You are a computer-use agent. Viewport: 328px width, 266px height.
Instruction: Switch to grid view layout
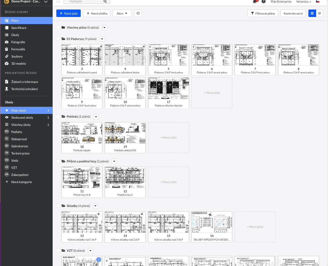[312, 13]
